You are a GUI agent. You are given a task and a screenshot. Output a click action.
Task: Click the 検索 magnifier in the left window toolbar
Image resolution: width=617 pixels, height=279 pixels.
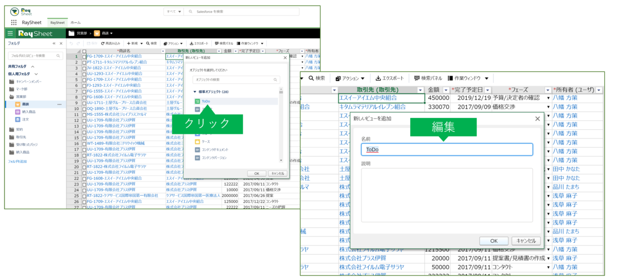(x=151, y=44)
